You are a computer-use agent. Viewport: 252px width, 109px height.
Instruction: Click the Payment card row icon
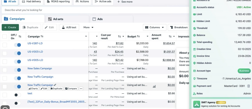pyautogui.click(x=194, y=86)
